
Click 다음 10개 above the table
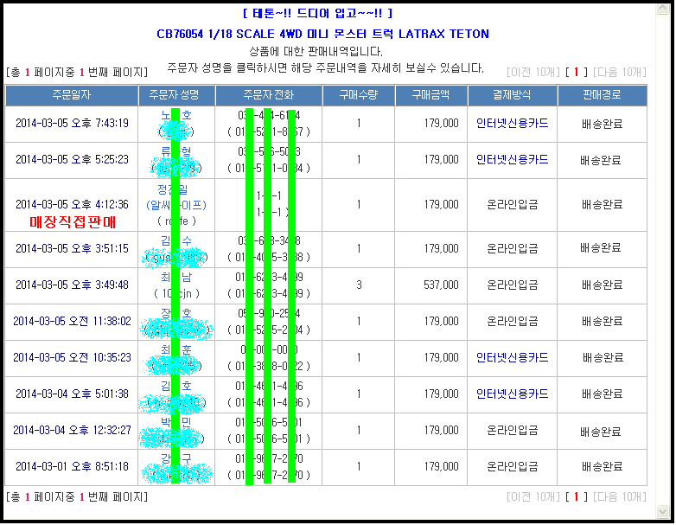pos(620,72)
